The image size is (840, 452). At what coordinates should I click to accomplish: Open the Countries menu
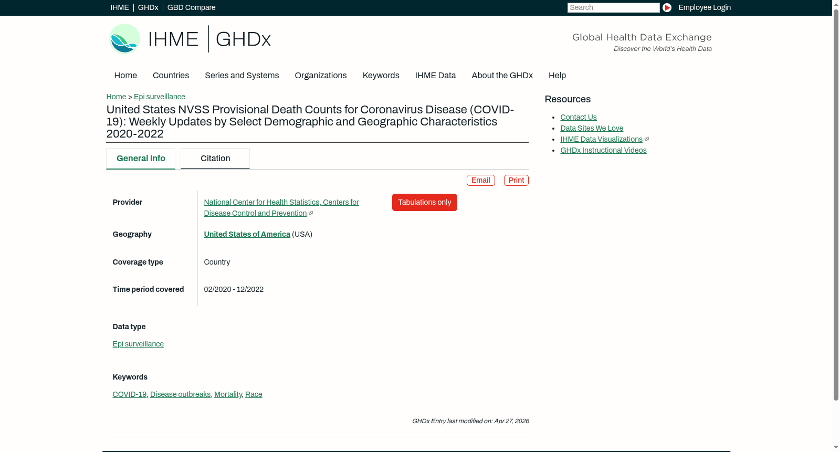tap(171, 76)
